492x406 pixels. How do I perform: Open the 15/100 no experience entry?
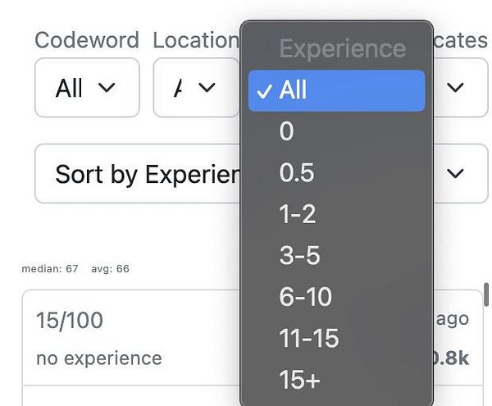[253, 338]
